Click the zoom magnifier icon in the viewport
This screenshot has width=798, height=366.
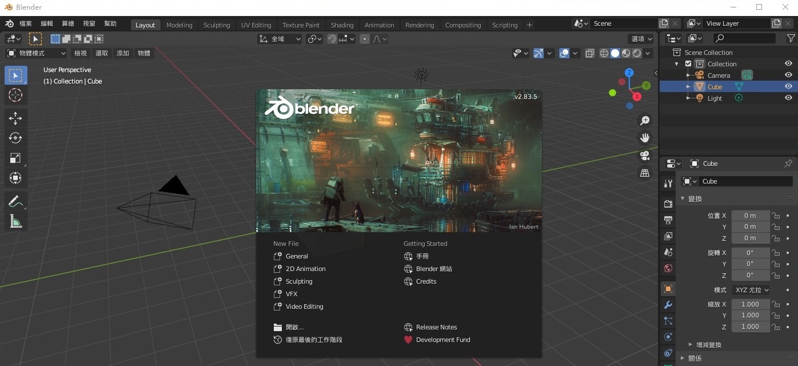(644, 120)
